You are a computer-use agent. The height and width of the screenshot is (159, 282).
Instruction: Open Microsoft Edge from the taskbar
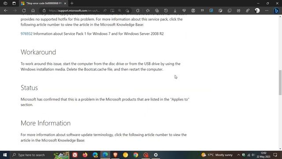(105, 155)
